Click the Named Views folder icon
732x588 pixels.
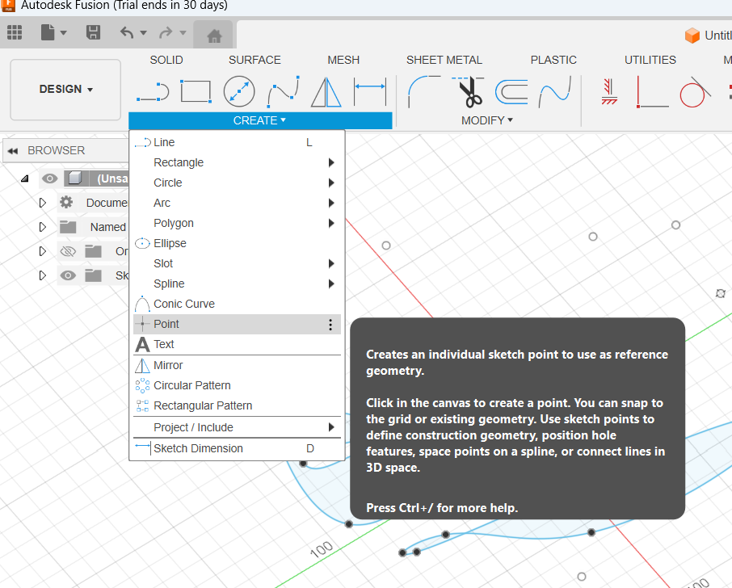click(x=68, y=227)
